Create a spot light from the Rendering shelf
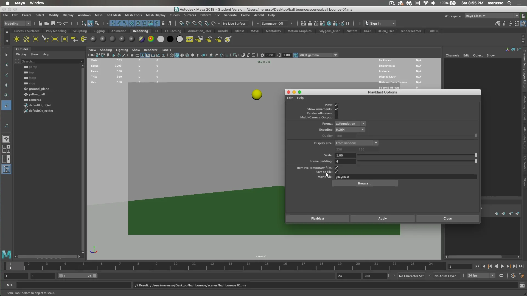This screenshot has width=527, height=296. coord(46,39)
